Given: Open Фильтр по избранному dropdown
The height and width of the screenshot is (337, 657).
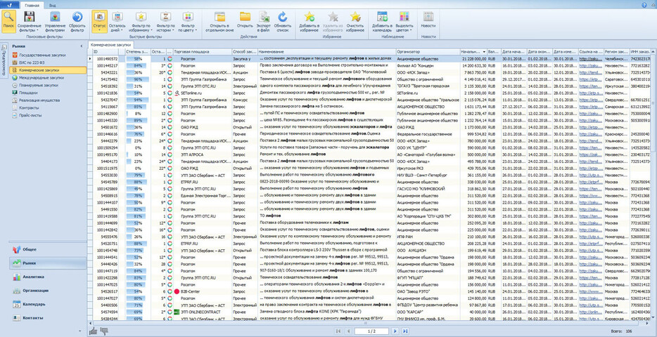Looking at the screenshot, I should (x=141, y=22).
